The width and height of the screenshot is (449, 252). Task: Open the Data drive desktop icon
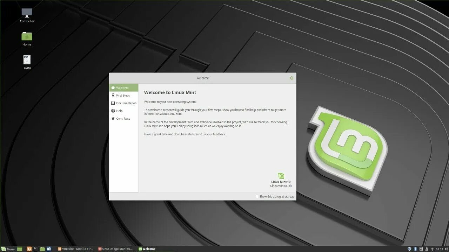click(27, 62)
